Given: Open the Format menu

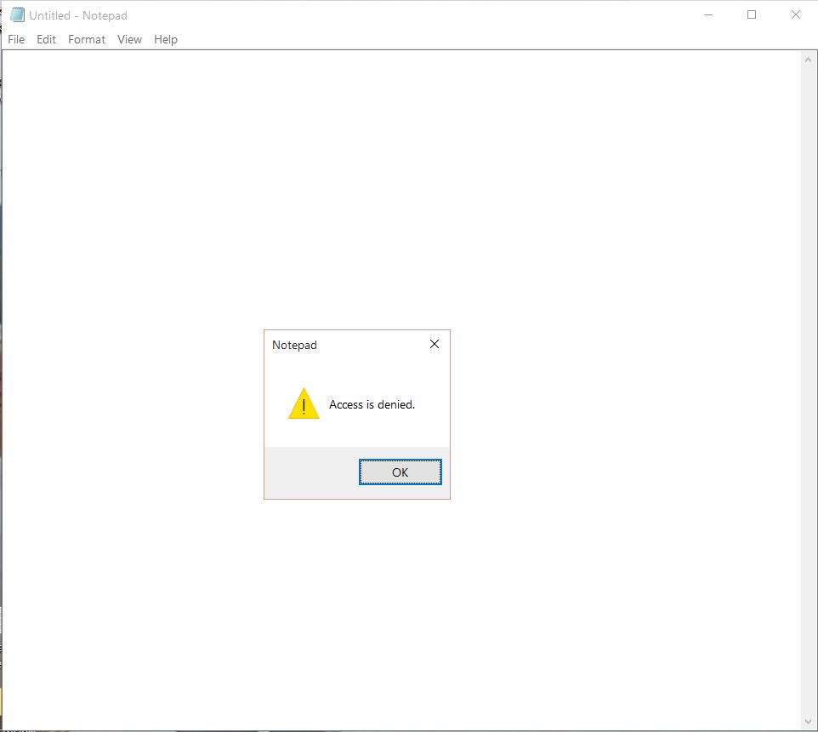Looking at the screenshot, I should (87, 40).
